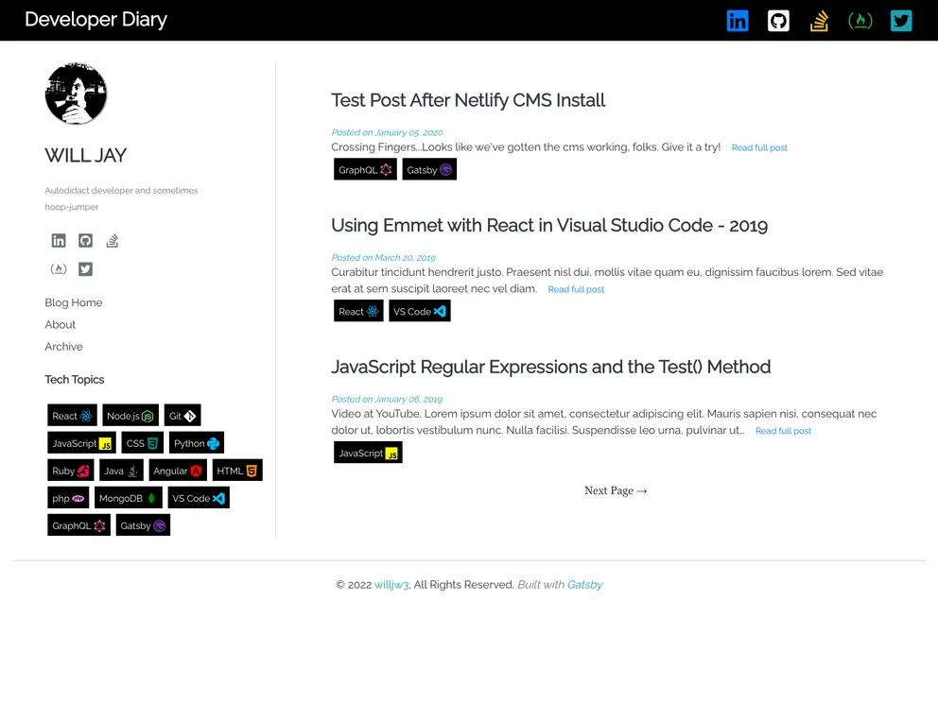Click Read full post on the Netlify CMS article

pyautogui.click(x=758, y=147)
